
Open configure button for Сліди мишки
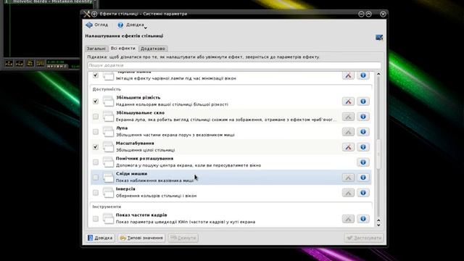click(x=348, y=178)
